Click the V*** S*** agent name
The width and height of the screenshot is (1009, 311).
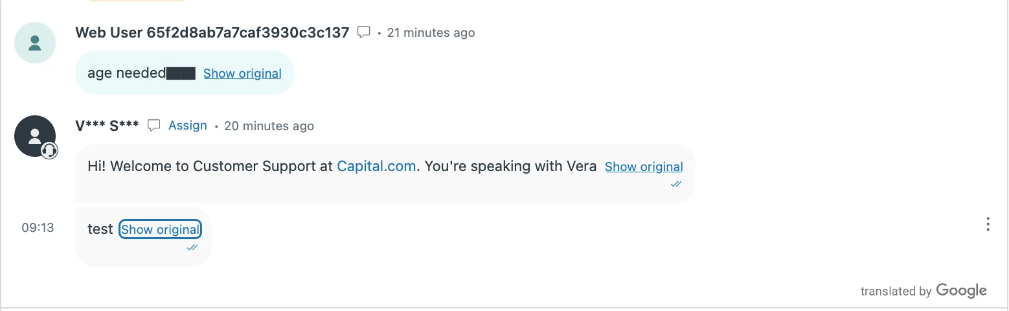point(107,126)
